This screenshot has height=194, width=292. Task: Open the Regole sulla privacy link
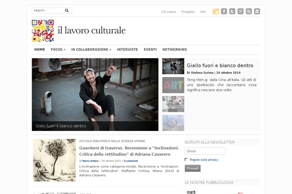pyautogui.click(x=204, y=160)
